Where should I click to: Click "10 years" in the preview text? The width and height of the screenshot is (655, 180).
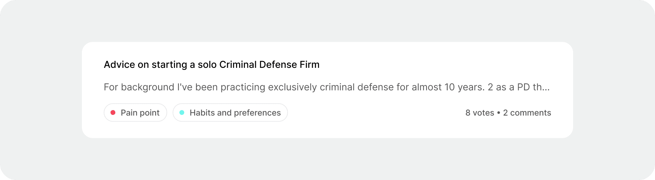point(464,87)
